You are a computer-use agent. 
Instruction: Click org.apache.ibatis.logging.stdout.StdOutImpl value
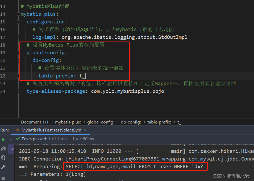click(x=124, y=37)
